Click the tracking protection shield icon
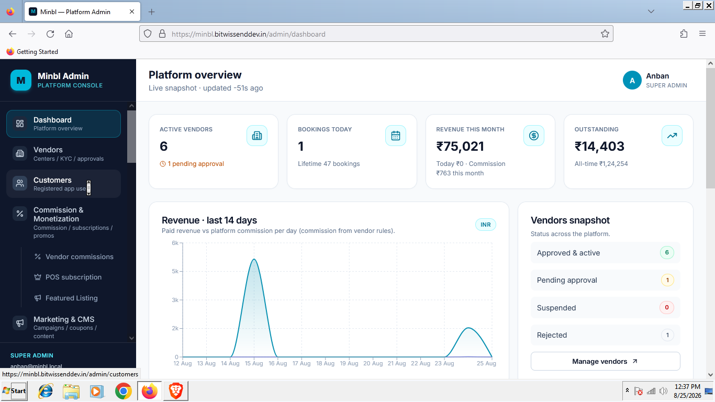The height and width of the screenshot is (402, 715). point(148,33)
